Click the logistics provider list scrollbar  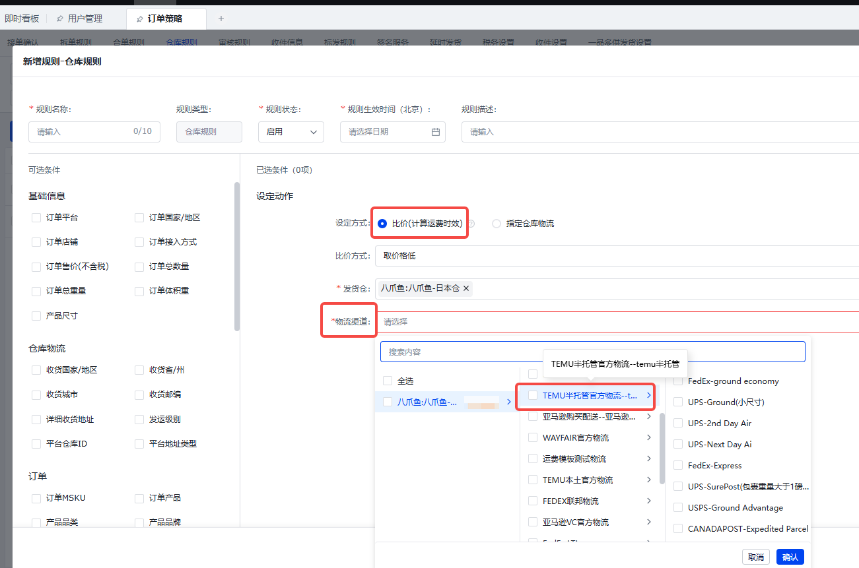(x=662, y=449)
